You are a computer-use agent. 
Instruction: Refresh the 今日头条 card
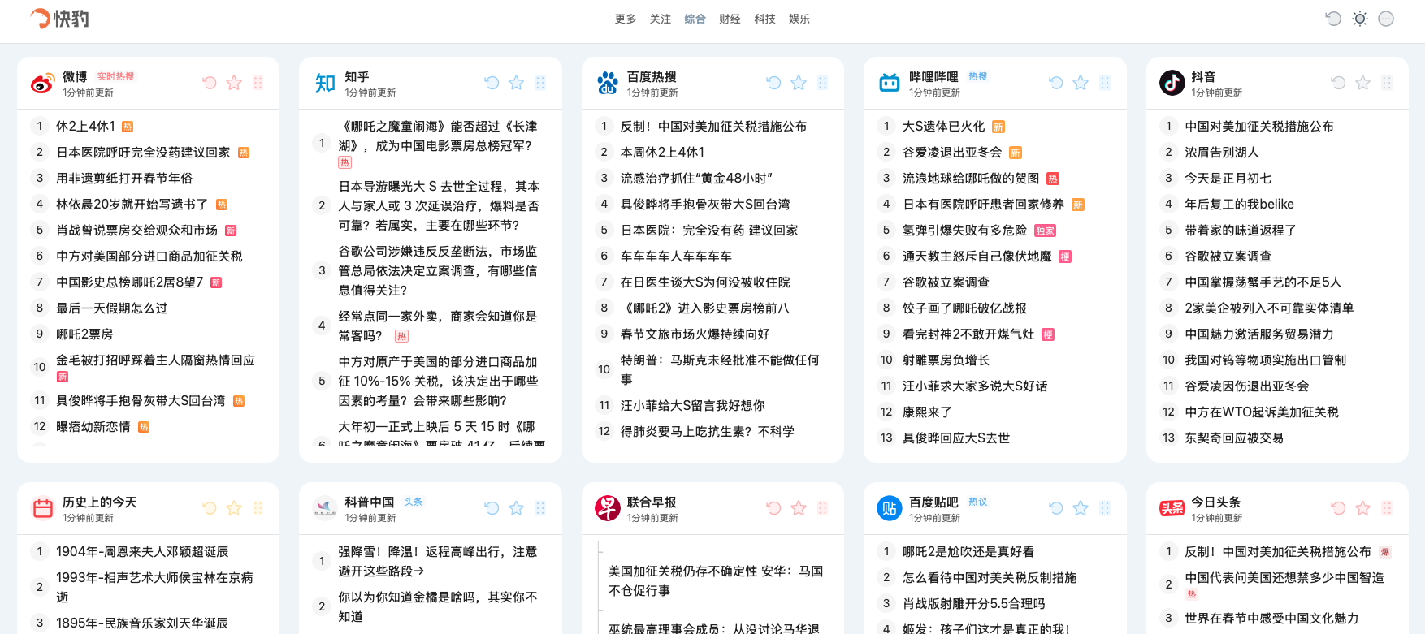click(x=1338, y=508)
